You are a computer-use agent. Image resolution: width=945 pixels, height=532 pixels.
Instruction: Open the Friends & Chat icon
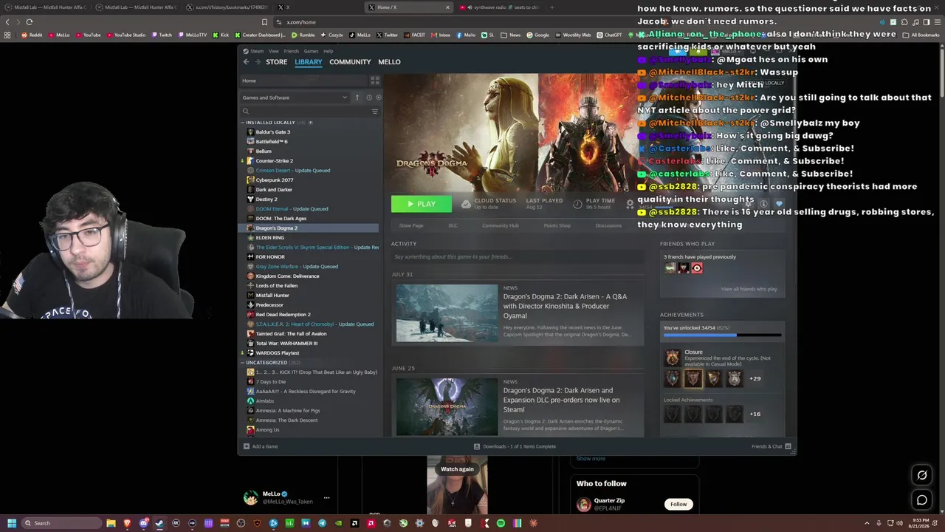788,446
